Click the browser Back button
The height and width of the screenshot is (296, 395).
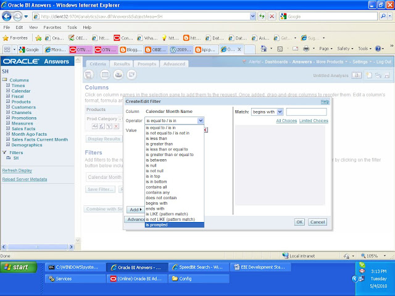pos(7,17)
